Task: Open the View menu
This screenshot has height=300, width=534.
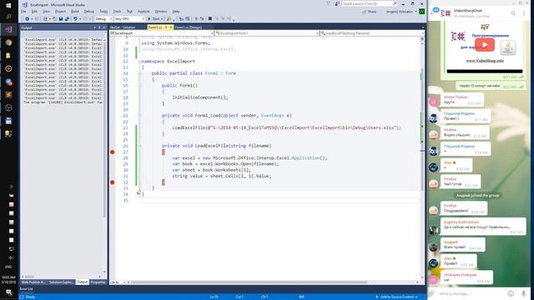Action: (x=46, y=12)
